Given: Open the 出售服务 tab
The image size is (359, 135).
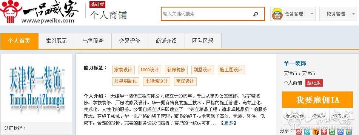Looking at the screenshot, I should [x=93, y=41].
